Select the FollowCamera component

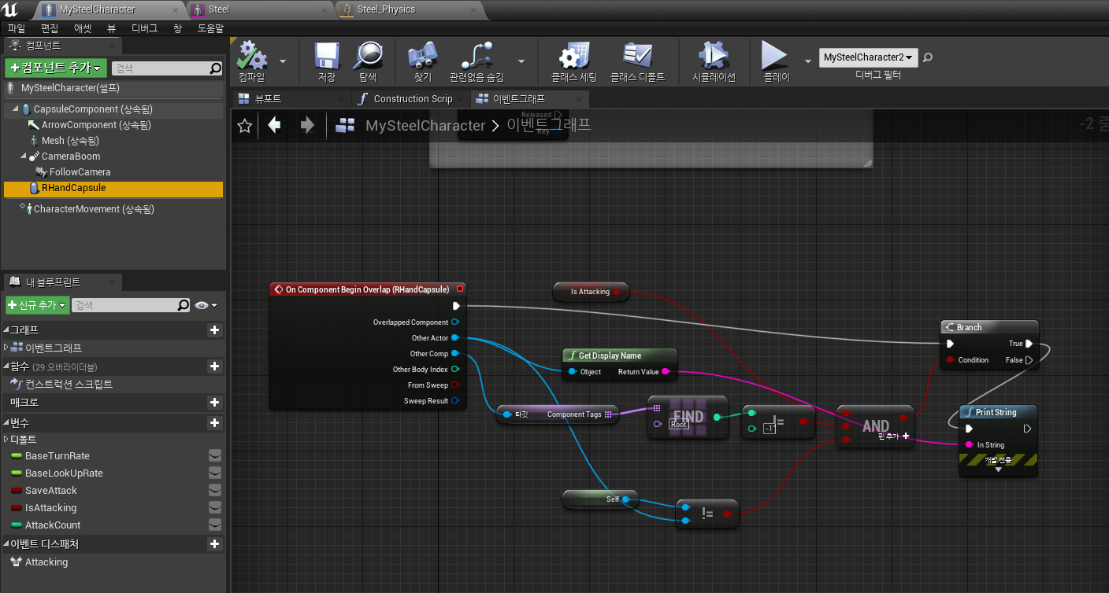tap(80, 172)
